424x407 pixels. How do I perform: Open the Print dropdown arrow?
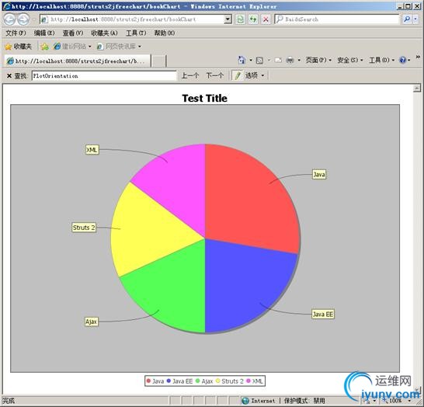(x=299, y=60)
